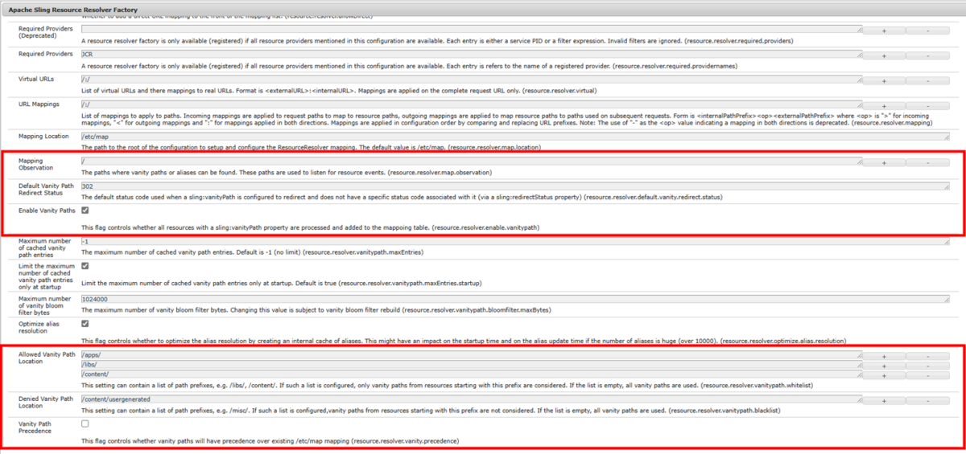Click Denied Vanity Path Location label
Screen dimensions: 966x454
pyautogui.click(x=46, y=402)
